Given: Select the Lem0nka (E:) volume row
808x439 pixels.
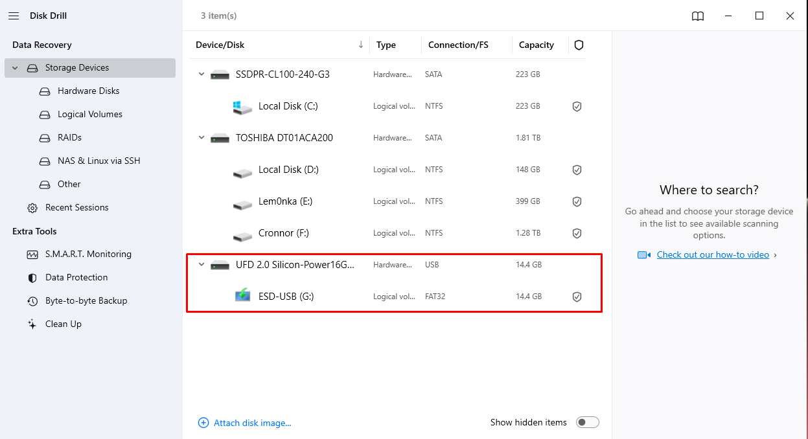Looking at the screenshot, I should coord(387,201).
